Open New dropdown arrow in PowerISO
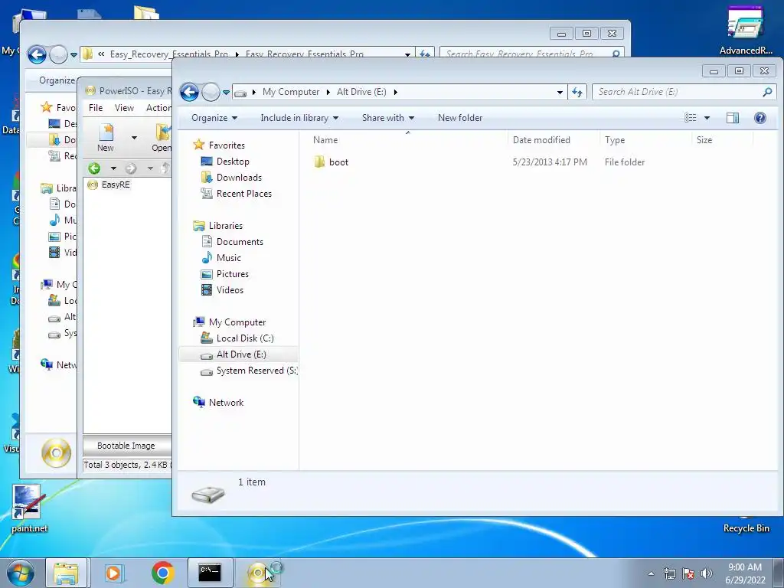Screen dimensions: 784x588 pyautogui.click(x=134, y=138)
